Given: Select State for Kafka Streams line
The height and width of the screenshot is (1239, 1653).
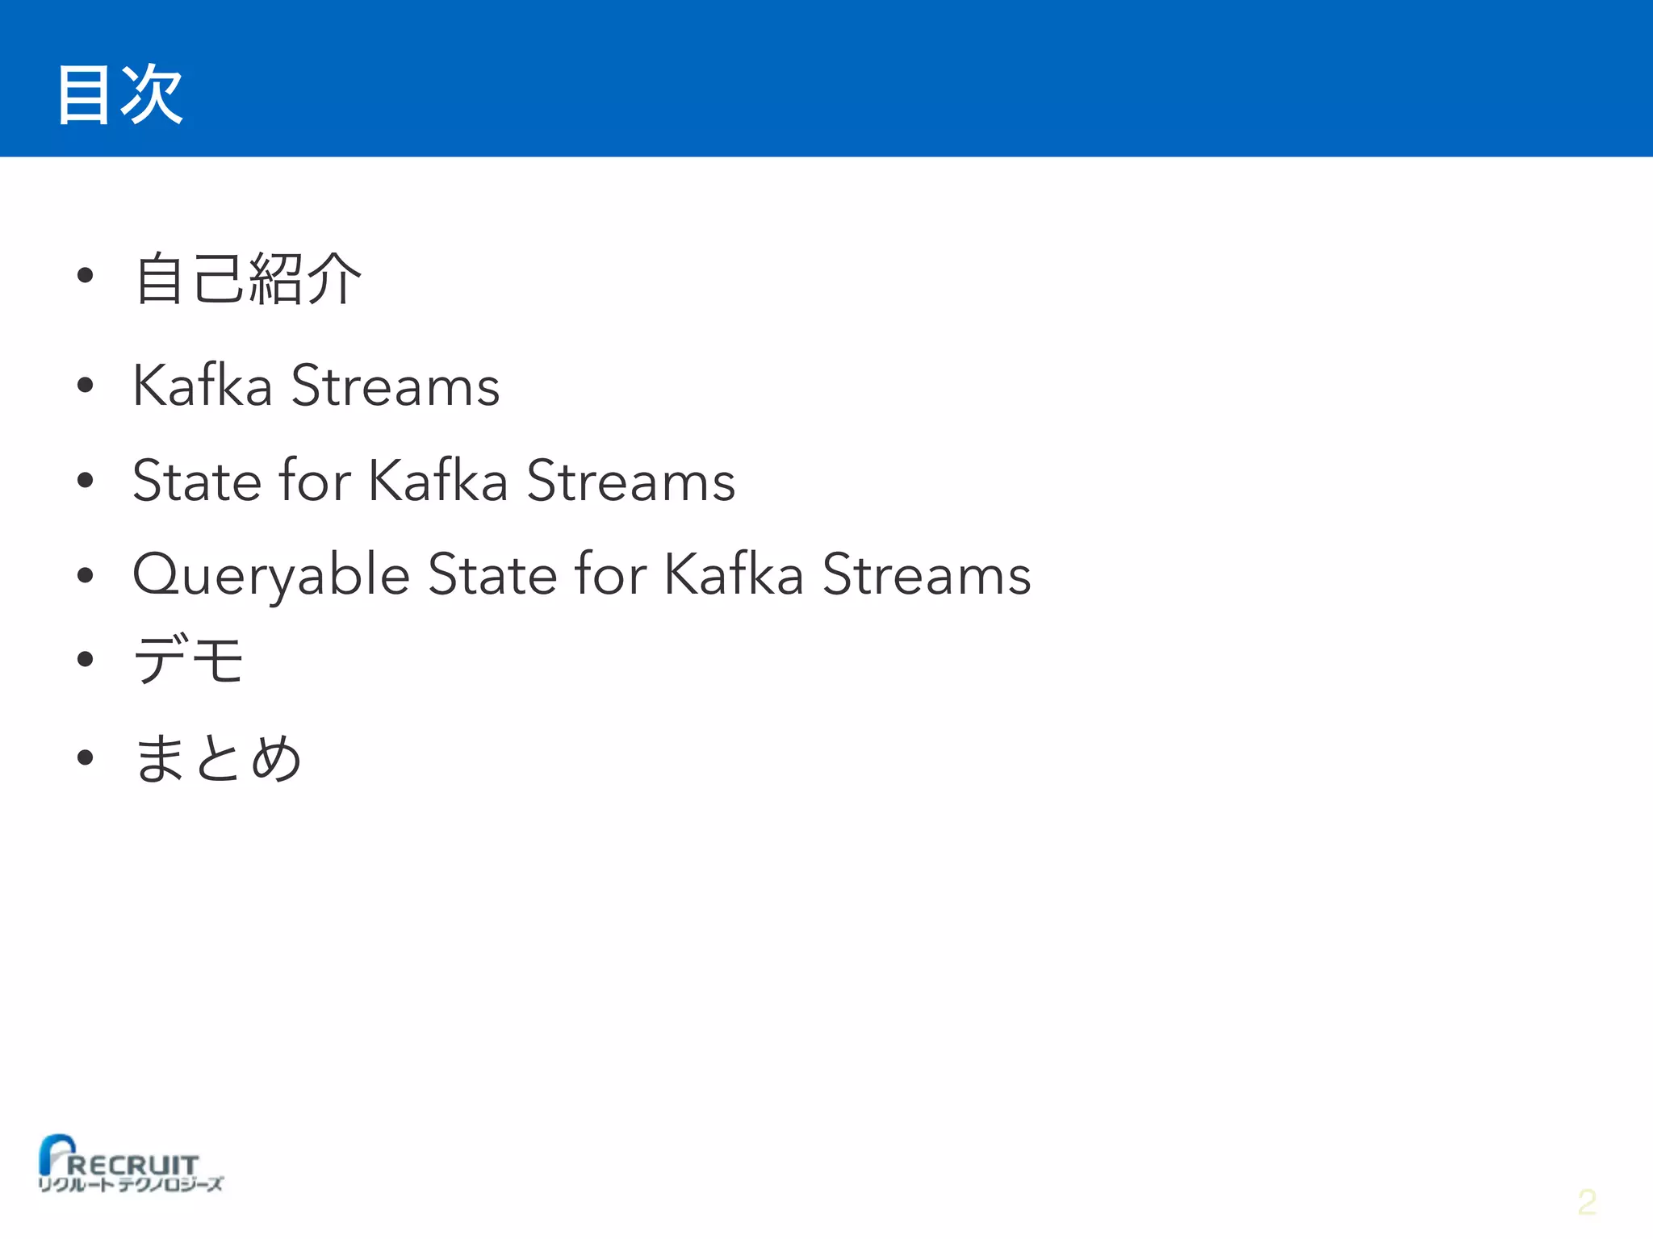Looking at the screenshot, I should pyautogui.click(x=434, y=480).
